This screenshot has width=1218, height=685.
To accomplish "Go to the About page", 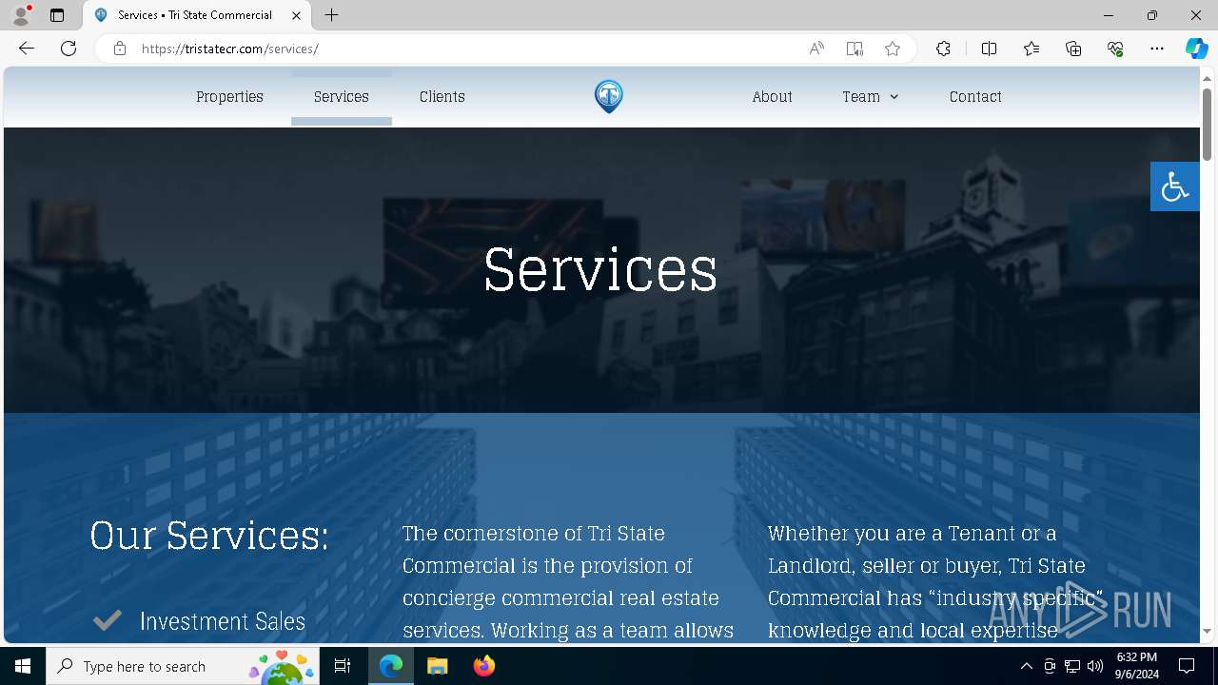I will tap(772, 96).
